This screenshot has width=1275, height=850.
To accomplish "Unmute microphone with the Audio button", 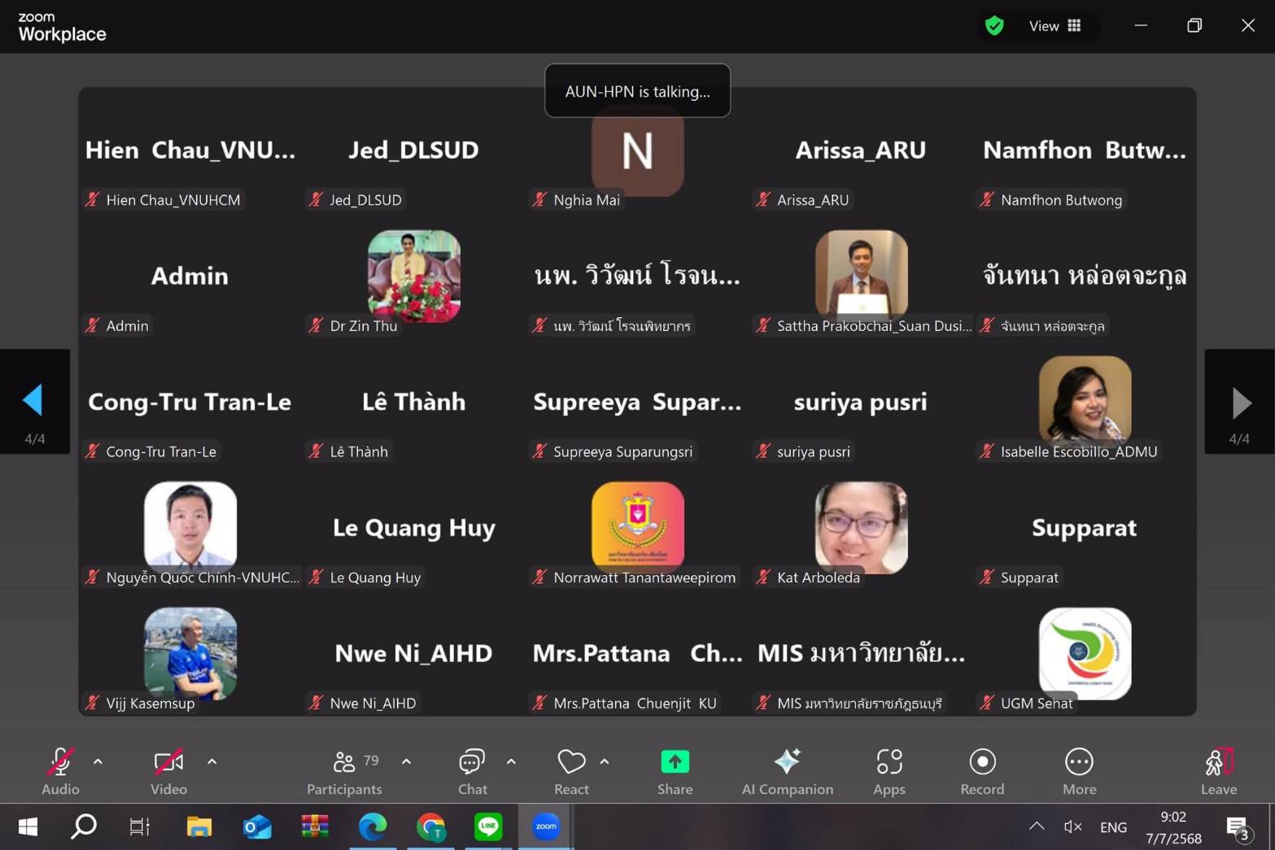I will tap(60, 771).
